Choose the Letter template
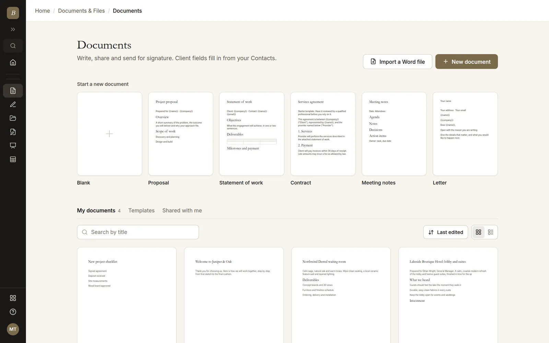The width and height of the screenshot is (549, 343). 465,134
